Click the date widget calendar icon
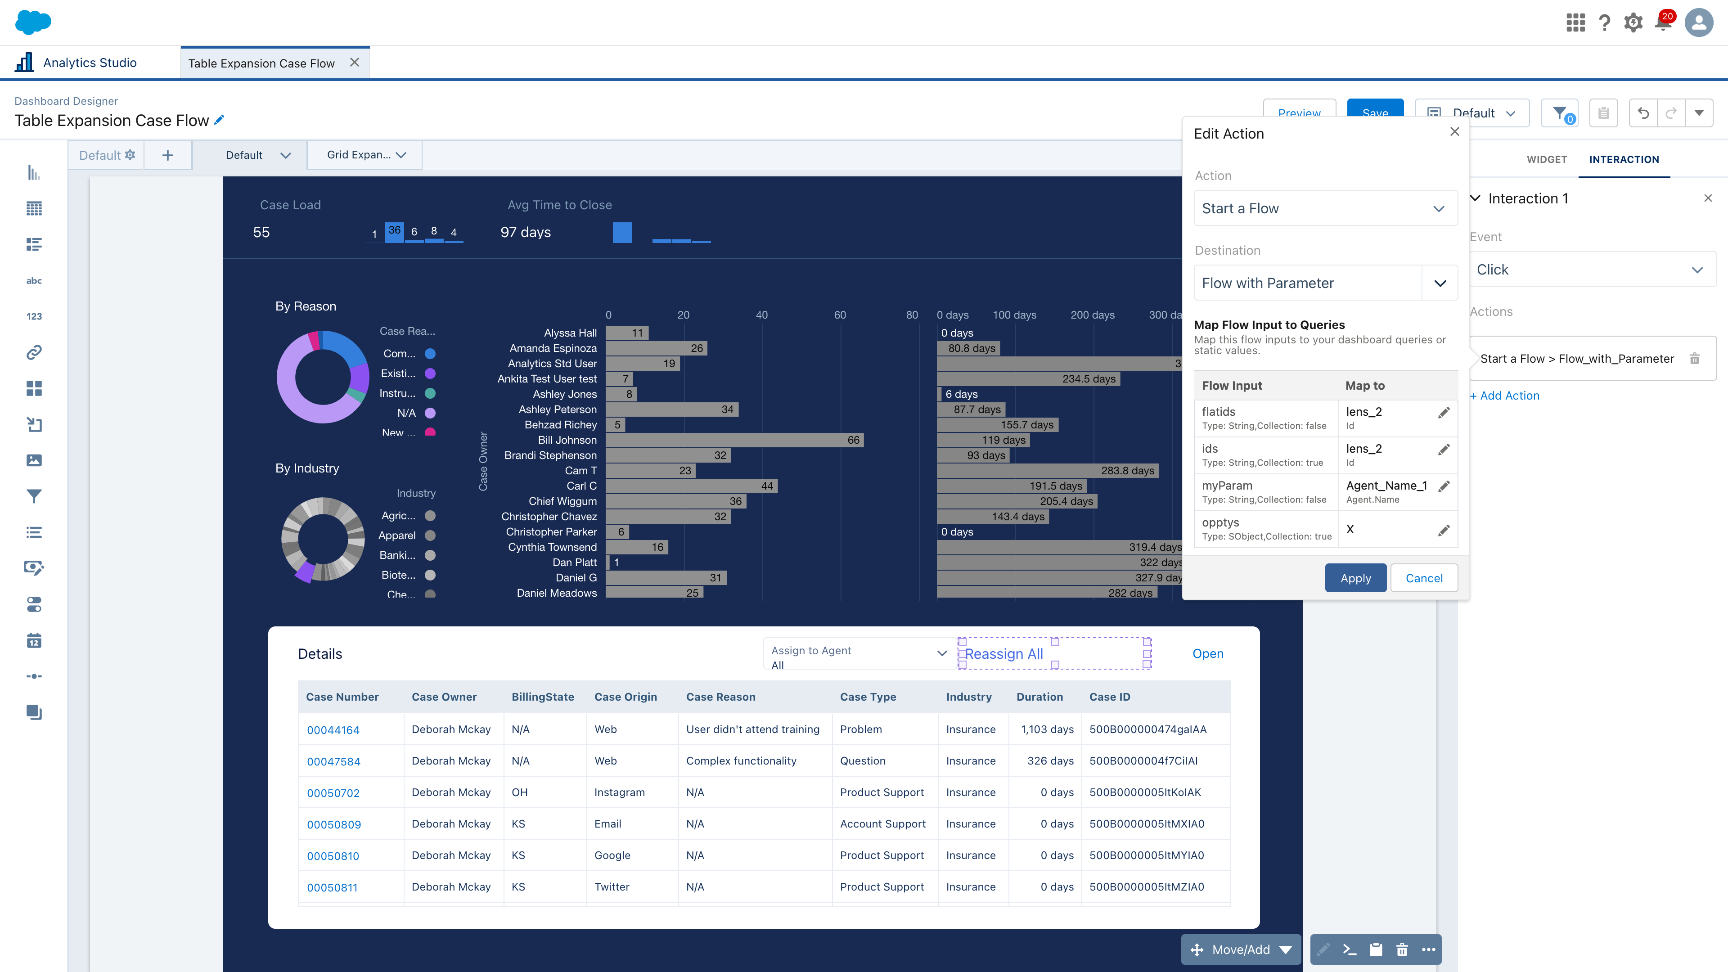 click(x=34, y=641)
